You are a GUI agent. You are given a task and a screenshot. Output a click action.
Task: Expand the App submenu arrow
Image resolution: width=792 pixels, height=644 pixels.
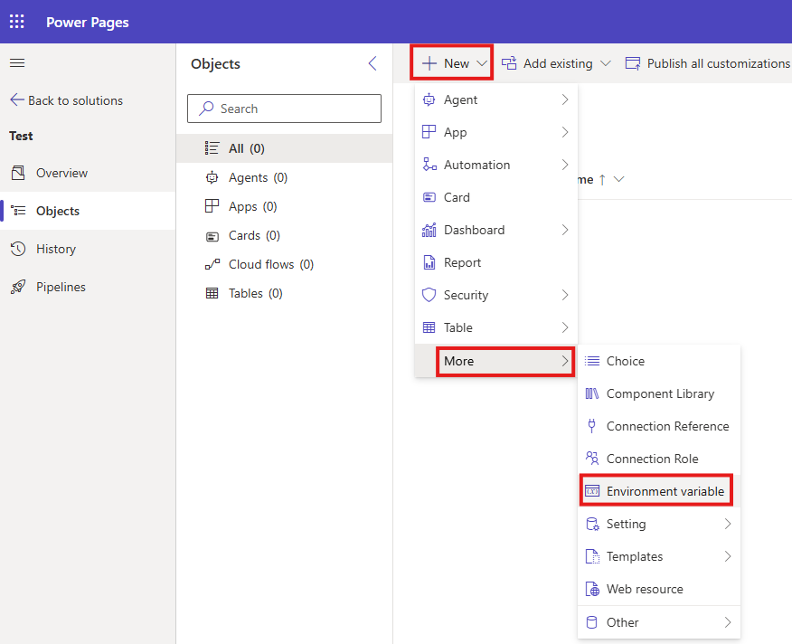pyautogui.click(x=565, y=132)
